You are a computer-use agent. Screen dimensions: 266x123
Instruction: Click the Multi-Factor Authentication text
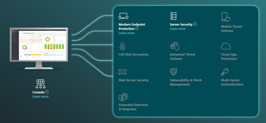pyautogui.click(x=232, y=82)
